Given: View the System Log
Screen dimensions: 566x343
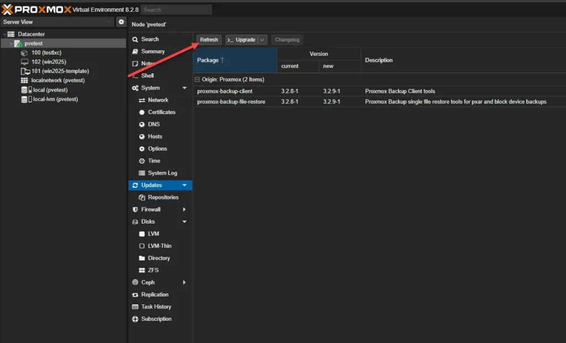Looking at the screenshot, I should (157, 173).
